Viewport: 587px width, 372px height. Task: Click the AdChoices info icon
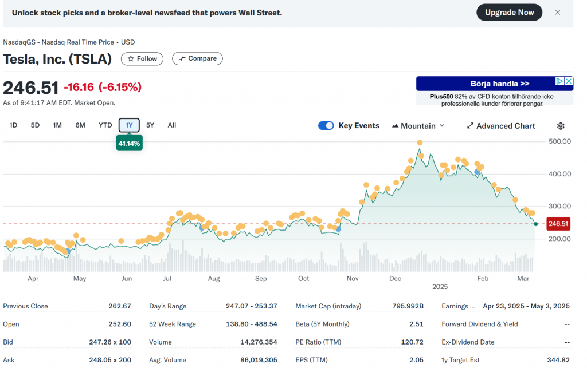tap(561, 82)
